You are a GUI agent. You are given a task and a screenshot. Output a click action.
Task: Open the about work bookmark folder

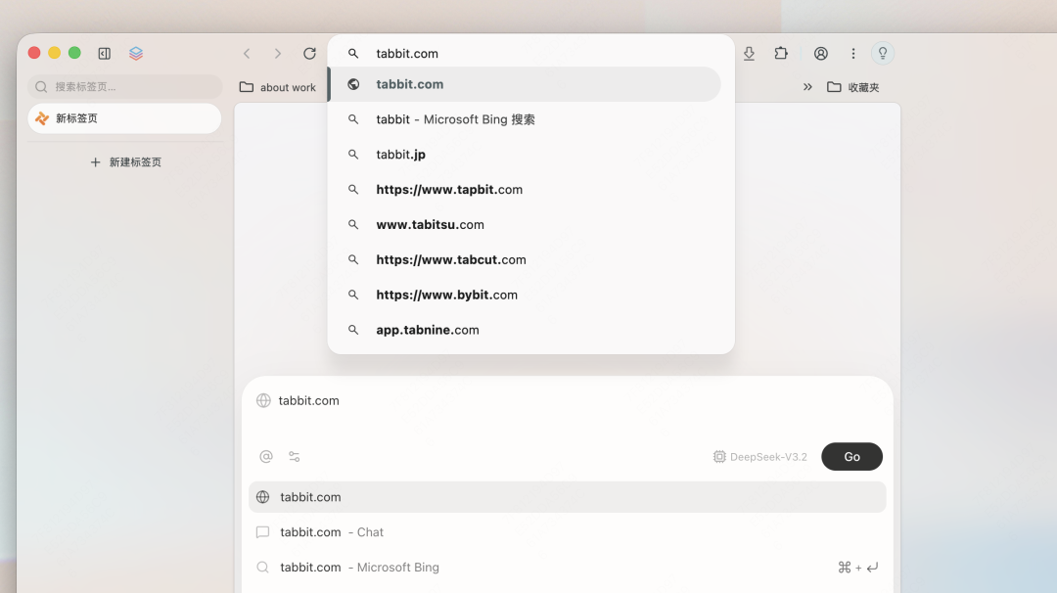(x=278, y=87)
